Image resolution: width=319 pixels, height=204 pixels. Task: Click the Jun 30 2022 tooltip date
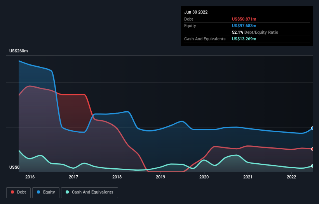click(196, 12)
